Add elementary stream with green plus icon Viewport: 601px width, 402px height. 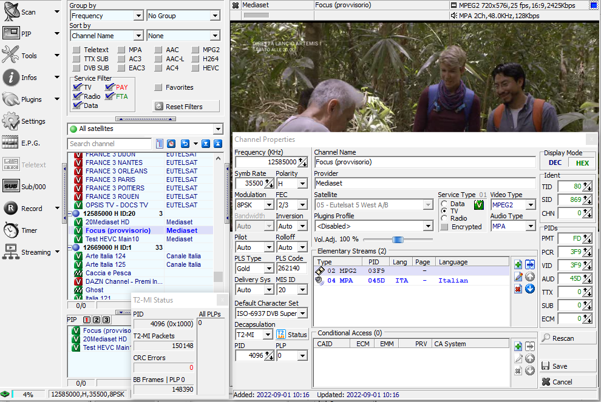(x=518, y=264)
